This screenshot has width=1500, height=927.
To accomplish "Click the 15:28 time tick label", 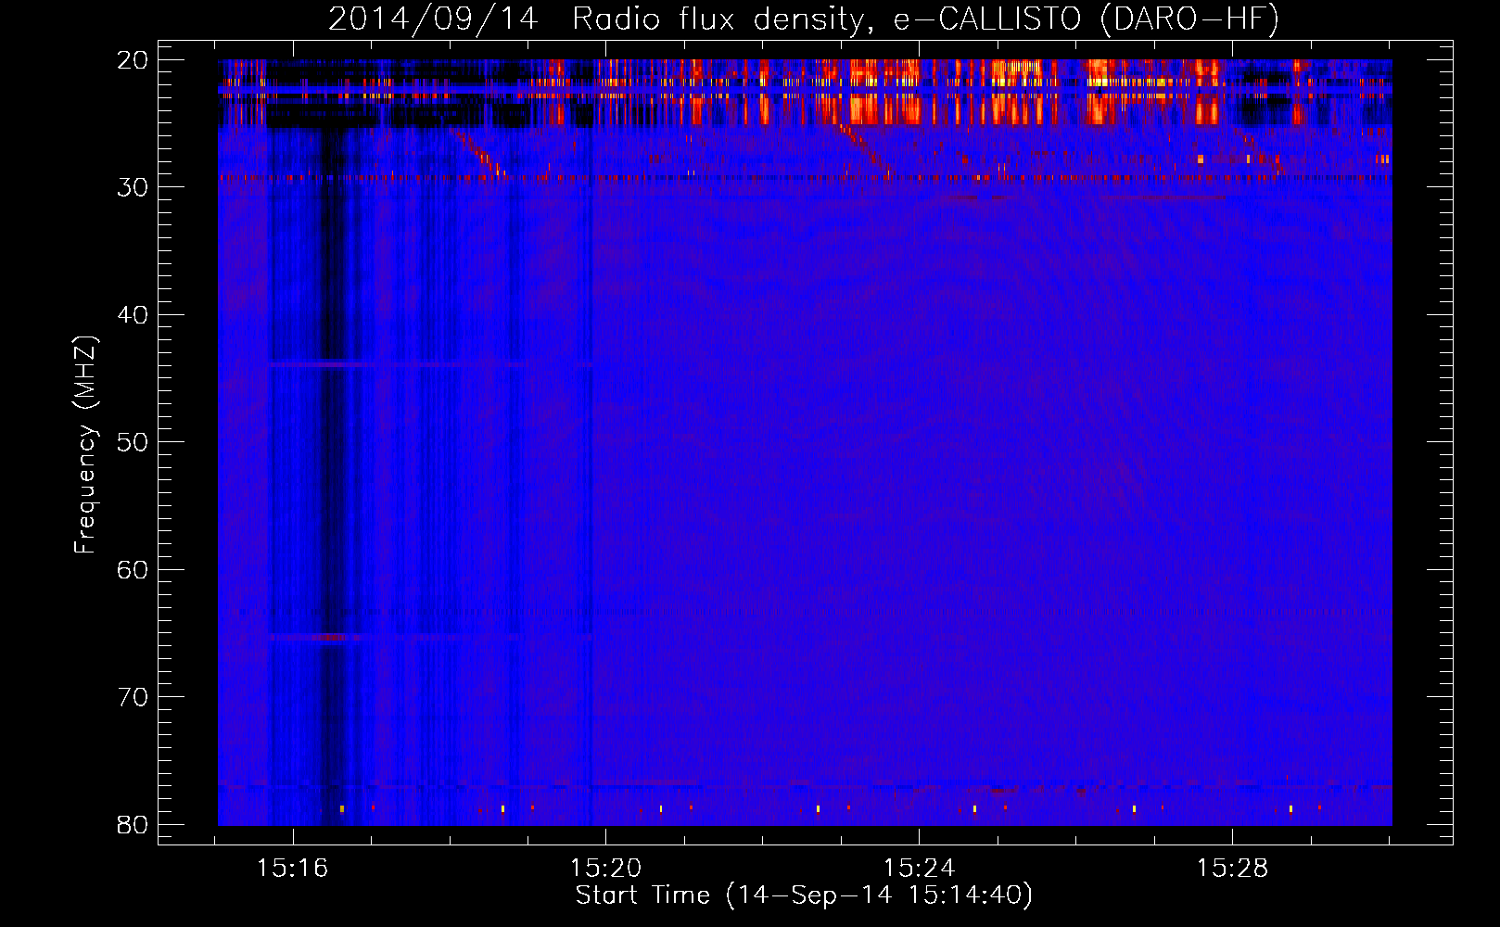I will (x=1232, y=869).
